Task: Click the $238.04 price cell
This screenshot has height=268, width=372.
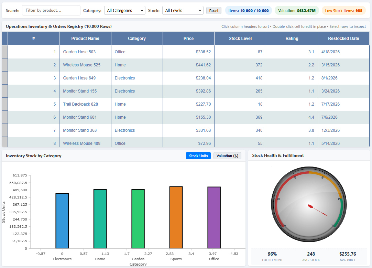Action: tap(189, 78)
